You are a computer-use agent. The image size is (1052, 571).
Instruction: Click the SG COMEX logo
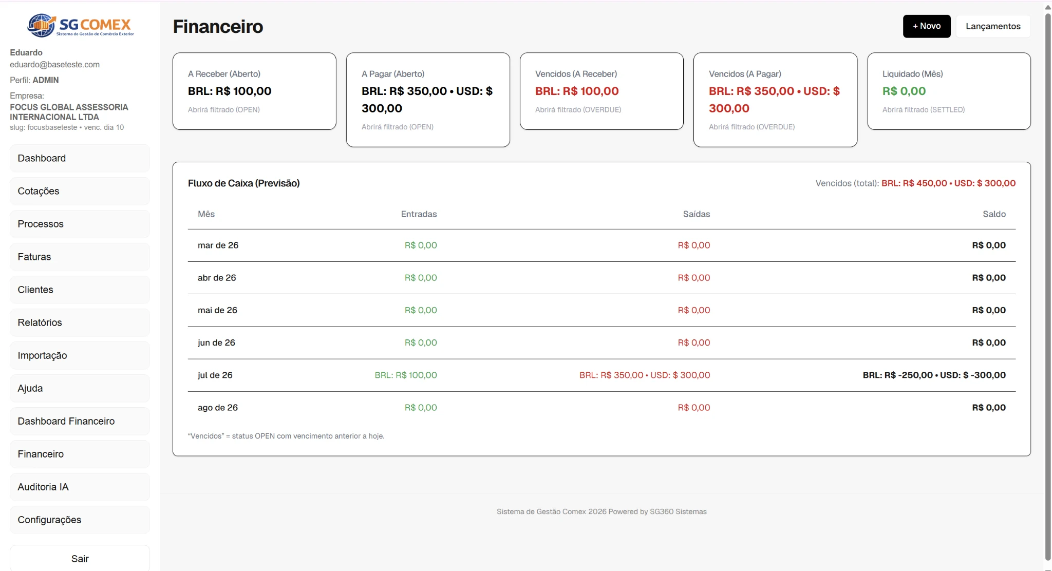80,25
